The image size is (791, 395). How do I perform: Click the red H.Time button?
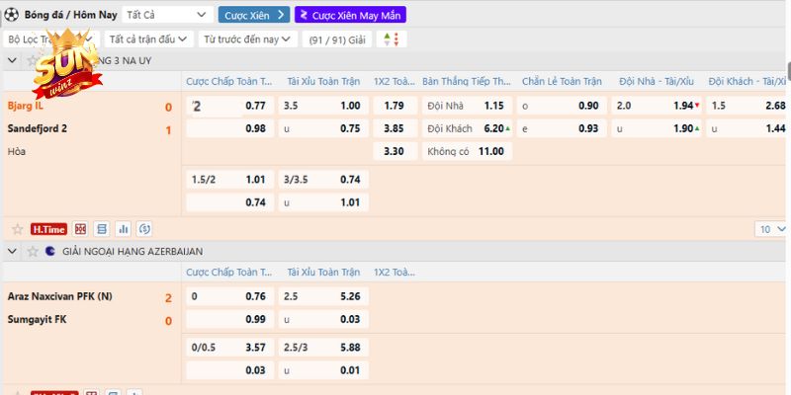48,229
